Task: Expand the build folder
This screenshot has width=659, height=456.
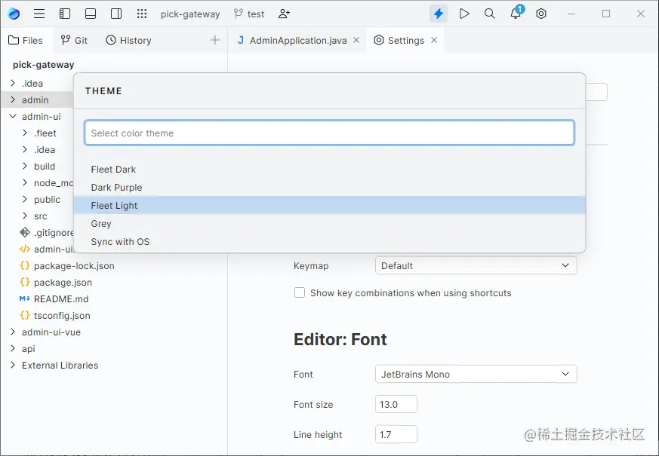Action: point(25,166)
